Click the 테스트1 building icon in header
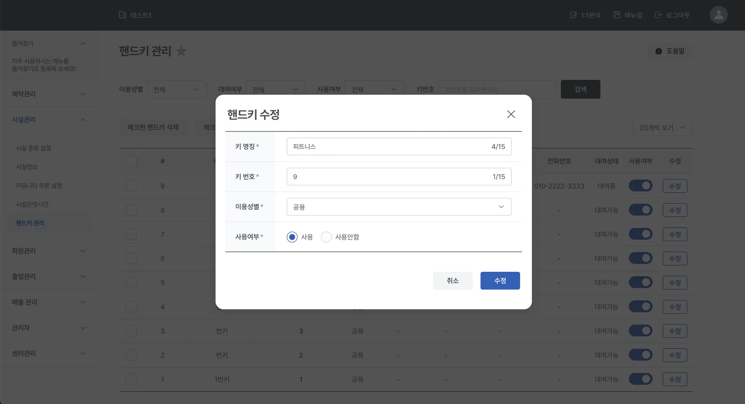745x404 pixels. point(123,15)
